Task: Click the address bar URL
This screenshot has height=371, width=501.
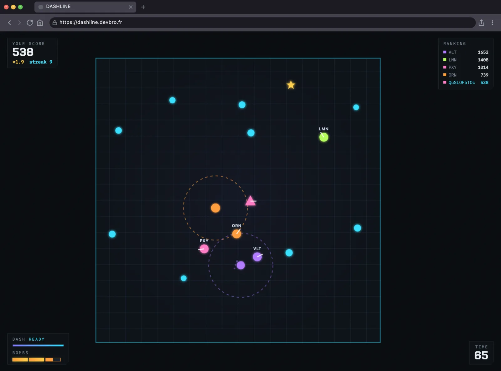Action: tap(91, 22)
